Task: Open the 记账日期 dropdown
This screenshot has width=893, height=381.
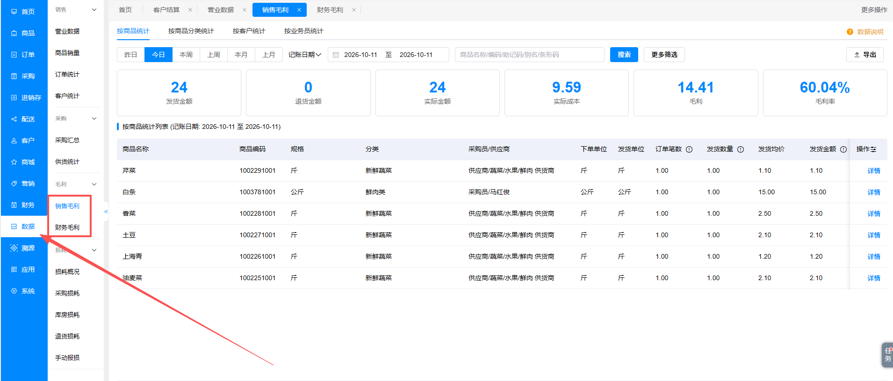Action: point(305,55)
